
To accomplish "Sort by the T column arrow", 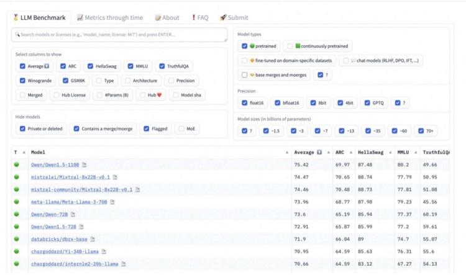I will (x=24, y=152).
